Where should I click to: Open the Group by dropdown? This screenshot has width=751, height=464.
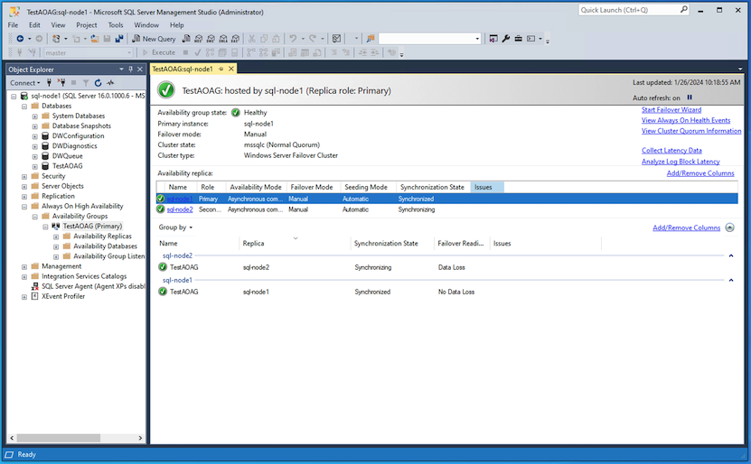(x=175, y=227)
